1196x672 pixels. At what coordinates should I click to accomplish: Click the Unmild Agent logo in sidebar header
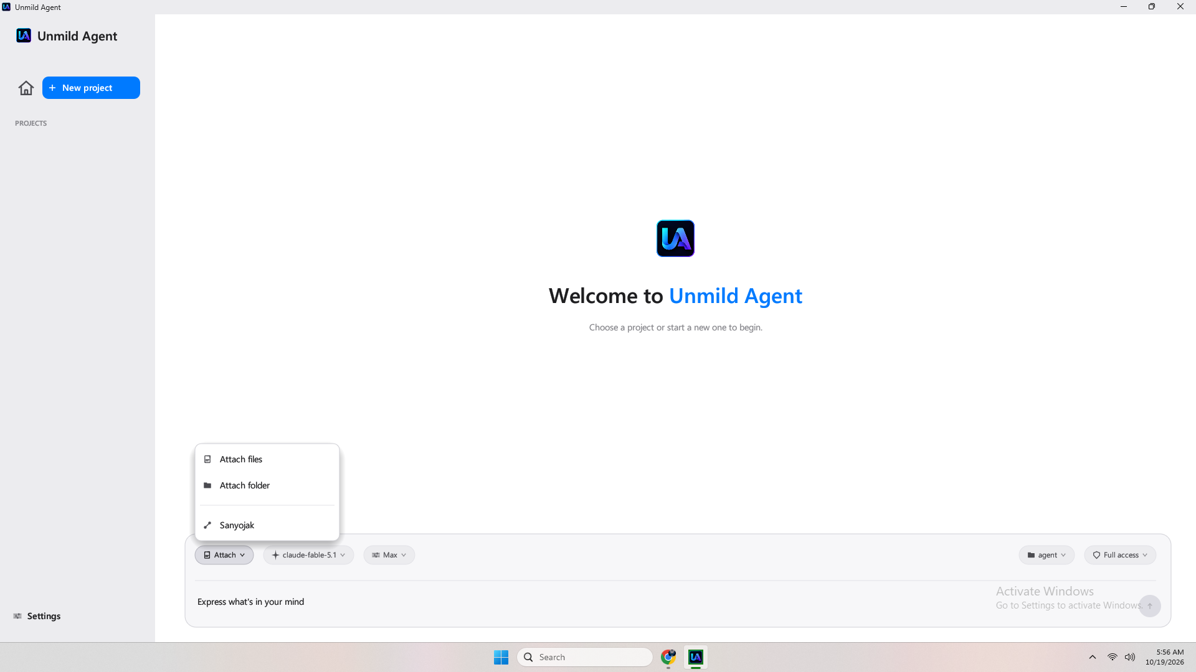24,35
